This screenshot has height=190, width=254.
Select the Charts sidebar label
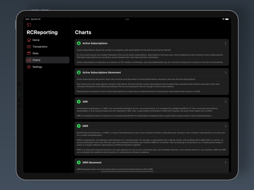point(36,60)
